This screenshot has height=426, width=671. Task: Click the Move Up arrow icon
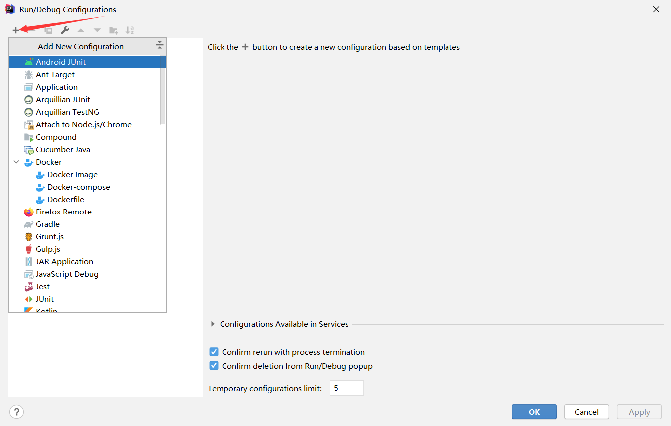tap(81, 30)
